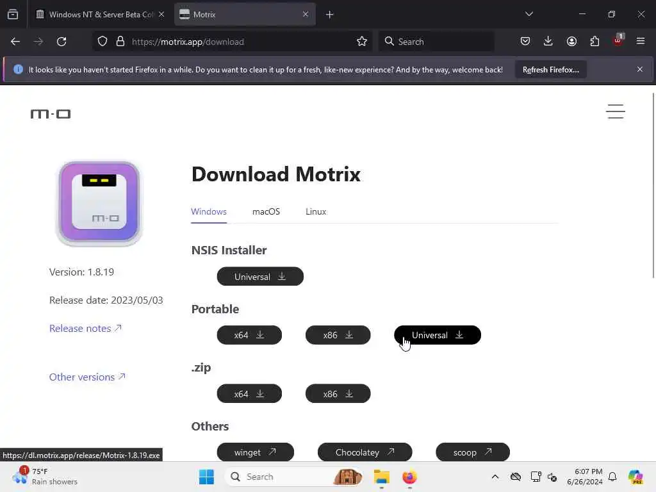Image resolution: width=656 pixels, height=492 pixels.
Task: Click the taskbar Search box
Action: coord(294,477)
